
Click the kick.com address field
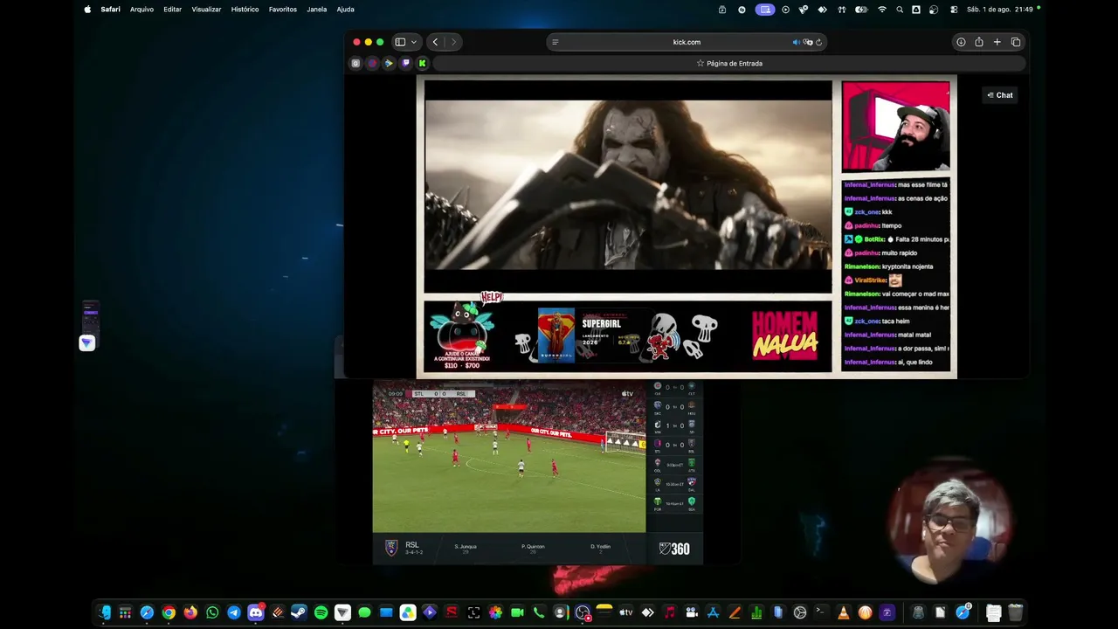687,42
